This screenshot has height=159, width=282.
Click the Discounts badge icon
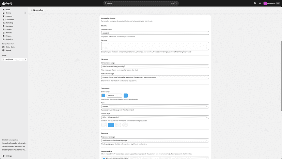(x=3, y=26)
